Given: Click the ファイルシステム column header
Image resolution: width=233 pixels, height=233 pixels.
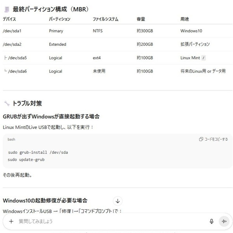Looking at the screenshot, I should click(105, 19).
